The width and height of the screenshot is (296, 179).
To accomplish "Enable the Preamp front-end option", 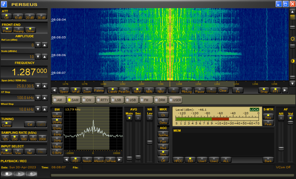I will (19, 30).
